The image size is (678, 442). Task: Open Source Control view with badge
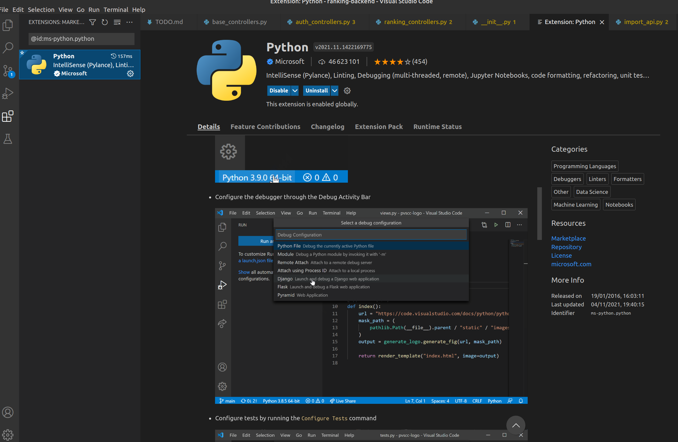tap(8, 70)
